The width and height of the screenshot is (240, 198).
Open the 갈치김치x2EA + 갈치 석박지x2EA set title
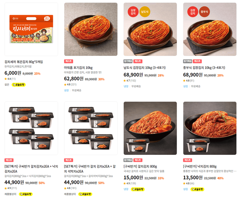coord(90,169)
